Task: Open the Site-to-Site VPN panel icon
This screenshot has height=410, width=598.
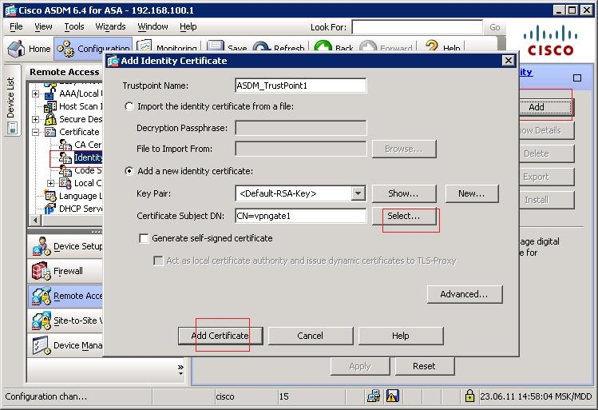Action: tap(42, 320)
